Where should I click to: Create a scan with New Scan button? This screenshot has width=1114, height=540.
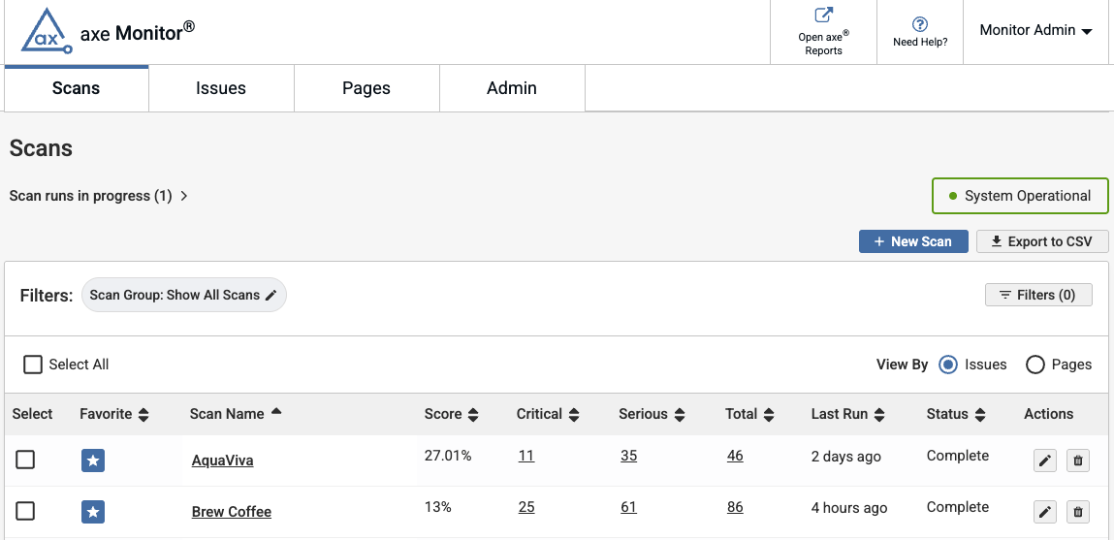pyautogui.click(x=912, y=241)
